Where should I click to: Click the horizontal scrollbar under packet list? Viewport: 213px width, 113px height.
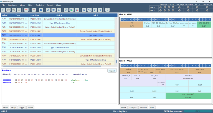52,66
